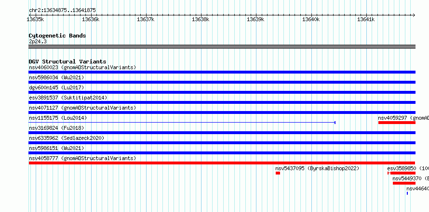Click the chr2:13634875..13641875 range label

point(62,10)
